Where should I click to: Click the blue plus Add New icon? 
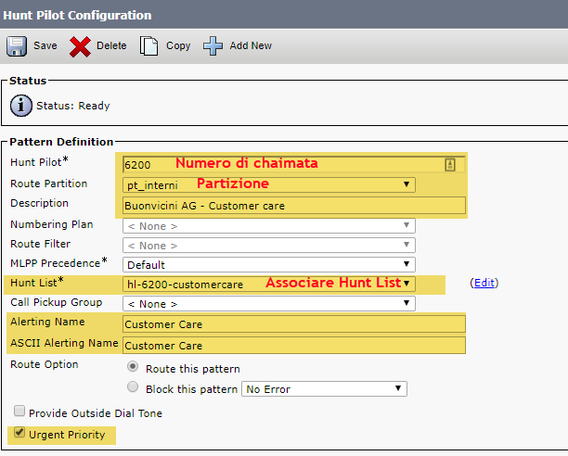coord(213,46)
